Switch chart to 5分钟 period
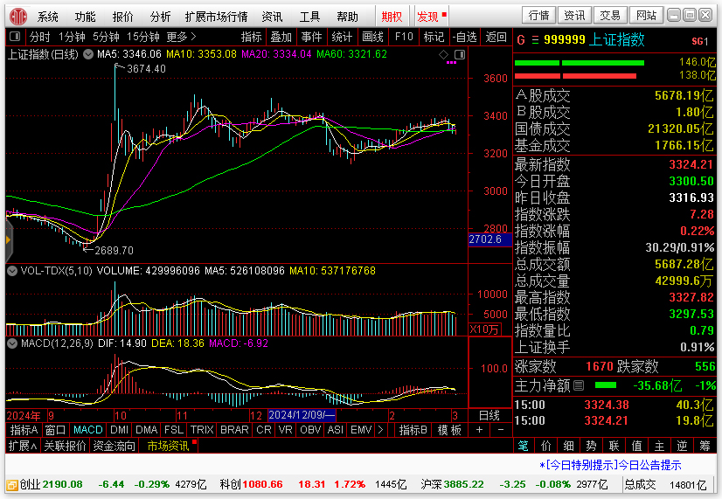This screenshot has height=499, width=722. tap(106, 37)
